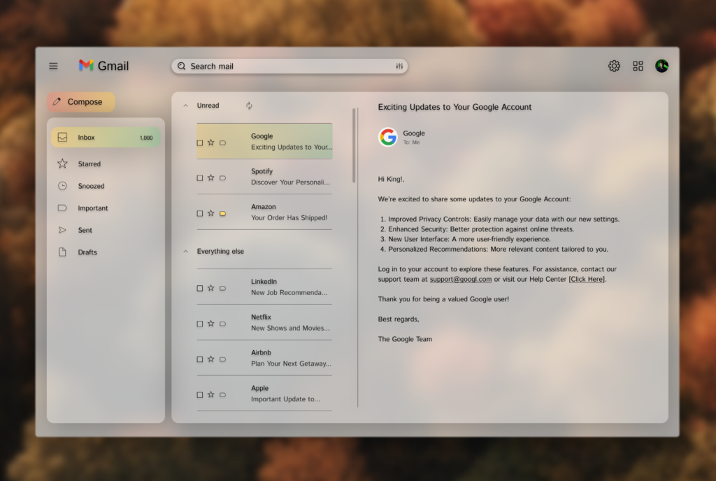Open the apps grid icon
Image resolution: width=716 pixels, height=481 pixels.
[638, 66]
